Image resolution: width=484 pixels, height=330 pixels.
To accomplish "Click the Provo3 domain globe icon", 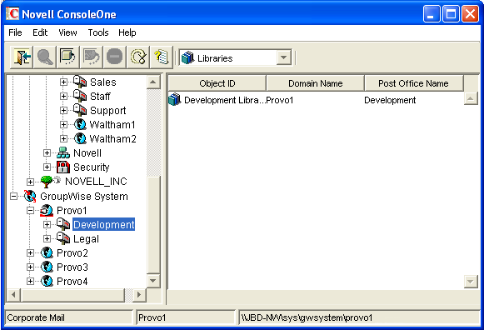I will tap(47, 267).
